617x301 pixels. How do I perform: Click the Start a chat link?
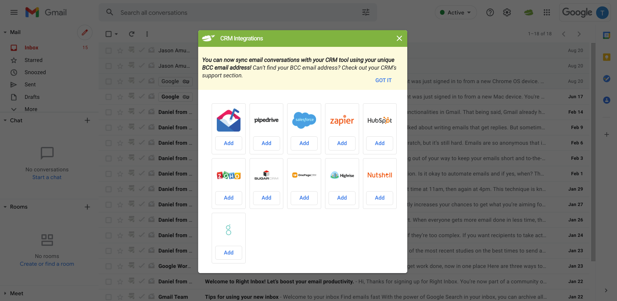pos(47,177)
